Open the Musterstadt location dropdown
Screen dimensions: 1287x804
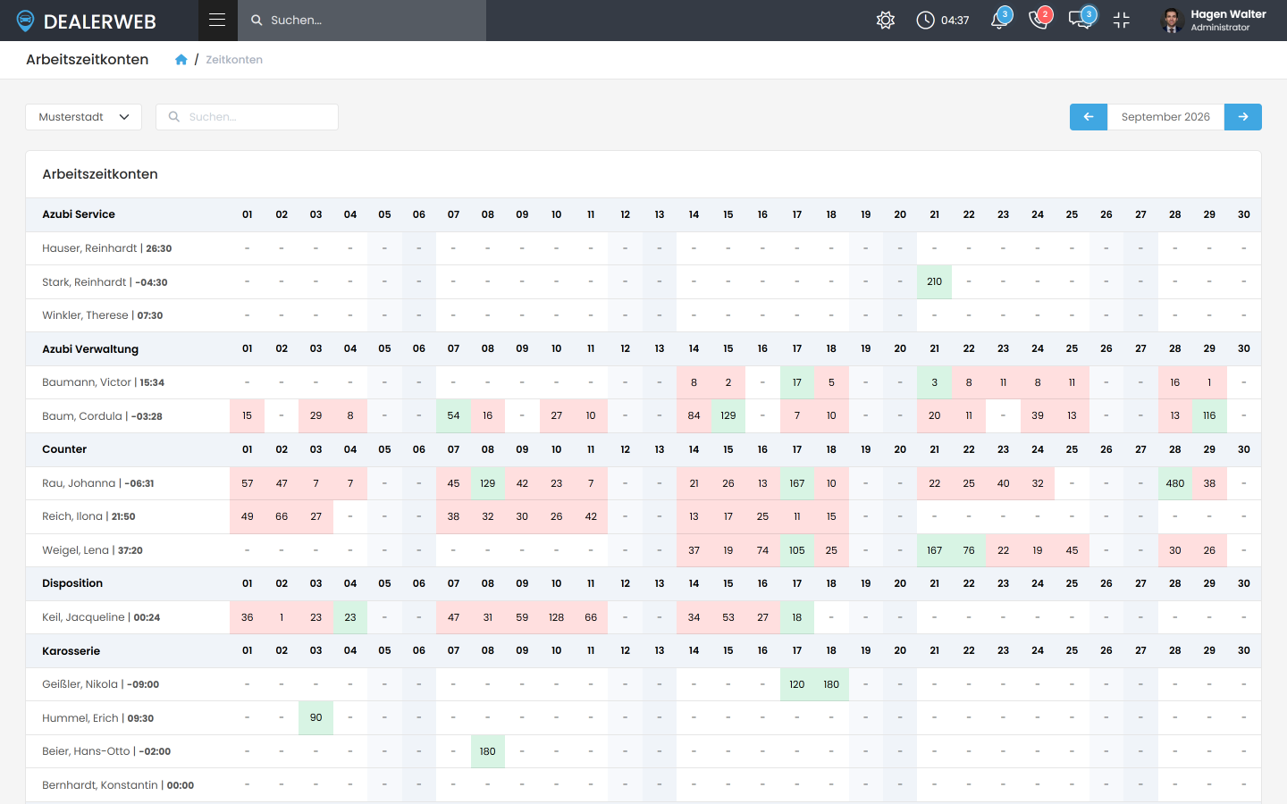click(83, 117)
